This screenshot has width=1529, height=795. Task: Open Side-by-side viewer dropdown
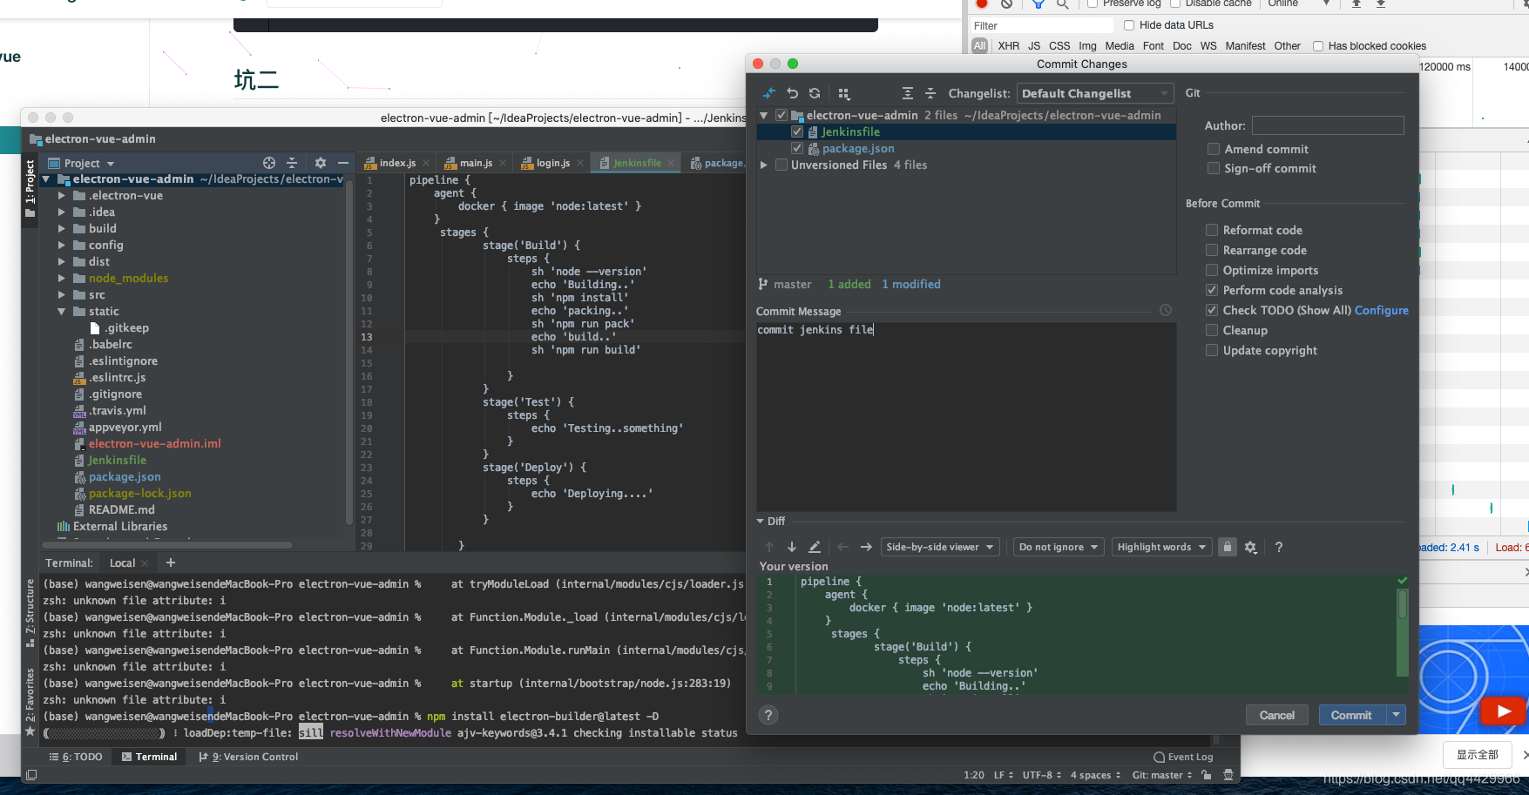[940, 547]
